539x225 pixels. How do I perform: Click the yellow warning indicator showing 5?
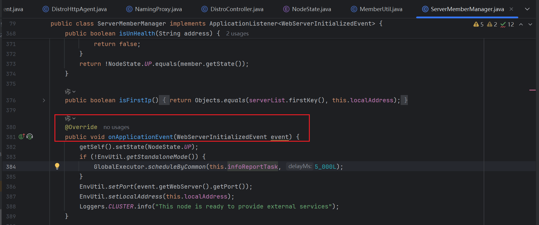(478, 24)
